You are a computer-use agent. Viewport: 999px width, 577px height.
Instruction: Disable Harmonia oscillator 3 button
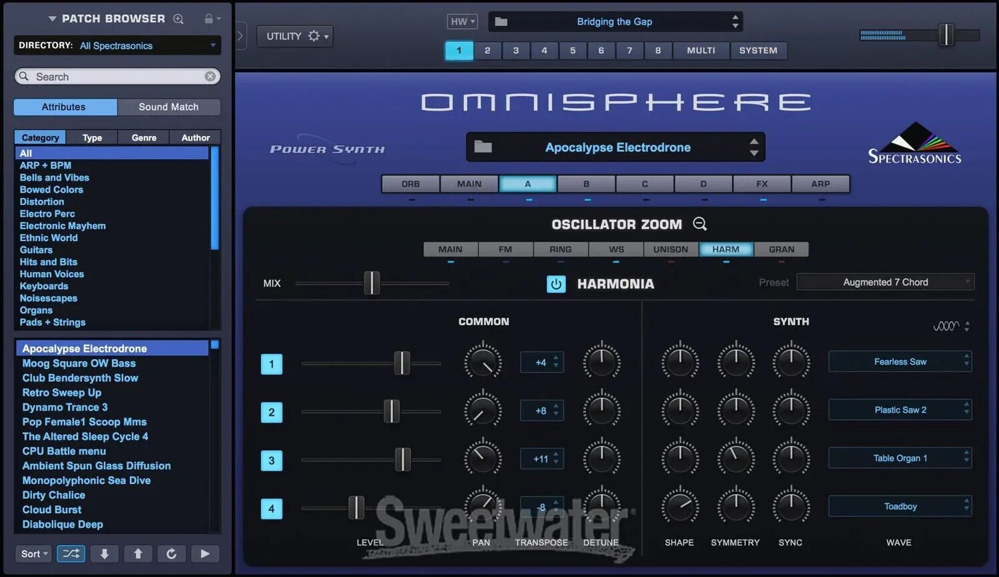tap(271, 460)
